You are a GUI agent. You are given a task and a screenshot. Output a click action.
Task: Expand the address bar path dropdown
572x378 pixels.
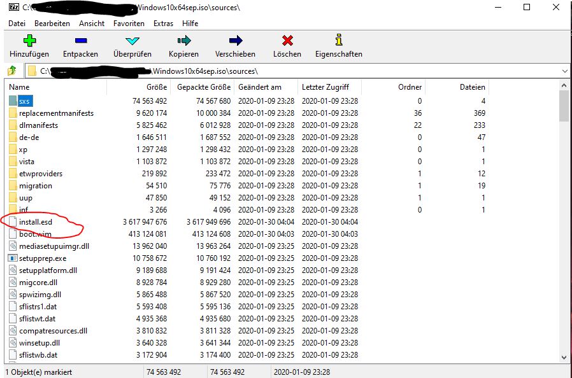[x=565, y=71]
